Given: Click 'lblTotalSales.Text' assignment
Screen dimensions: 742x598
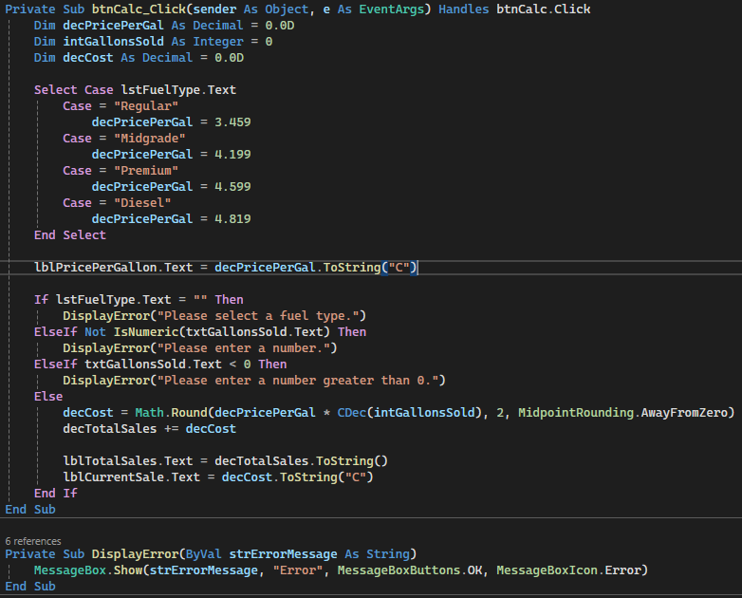Looking at the screenshot, I should pos(128,461).
